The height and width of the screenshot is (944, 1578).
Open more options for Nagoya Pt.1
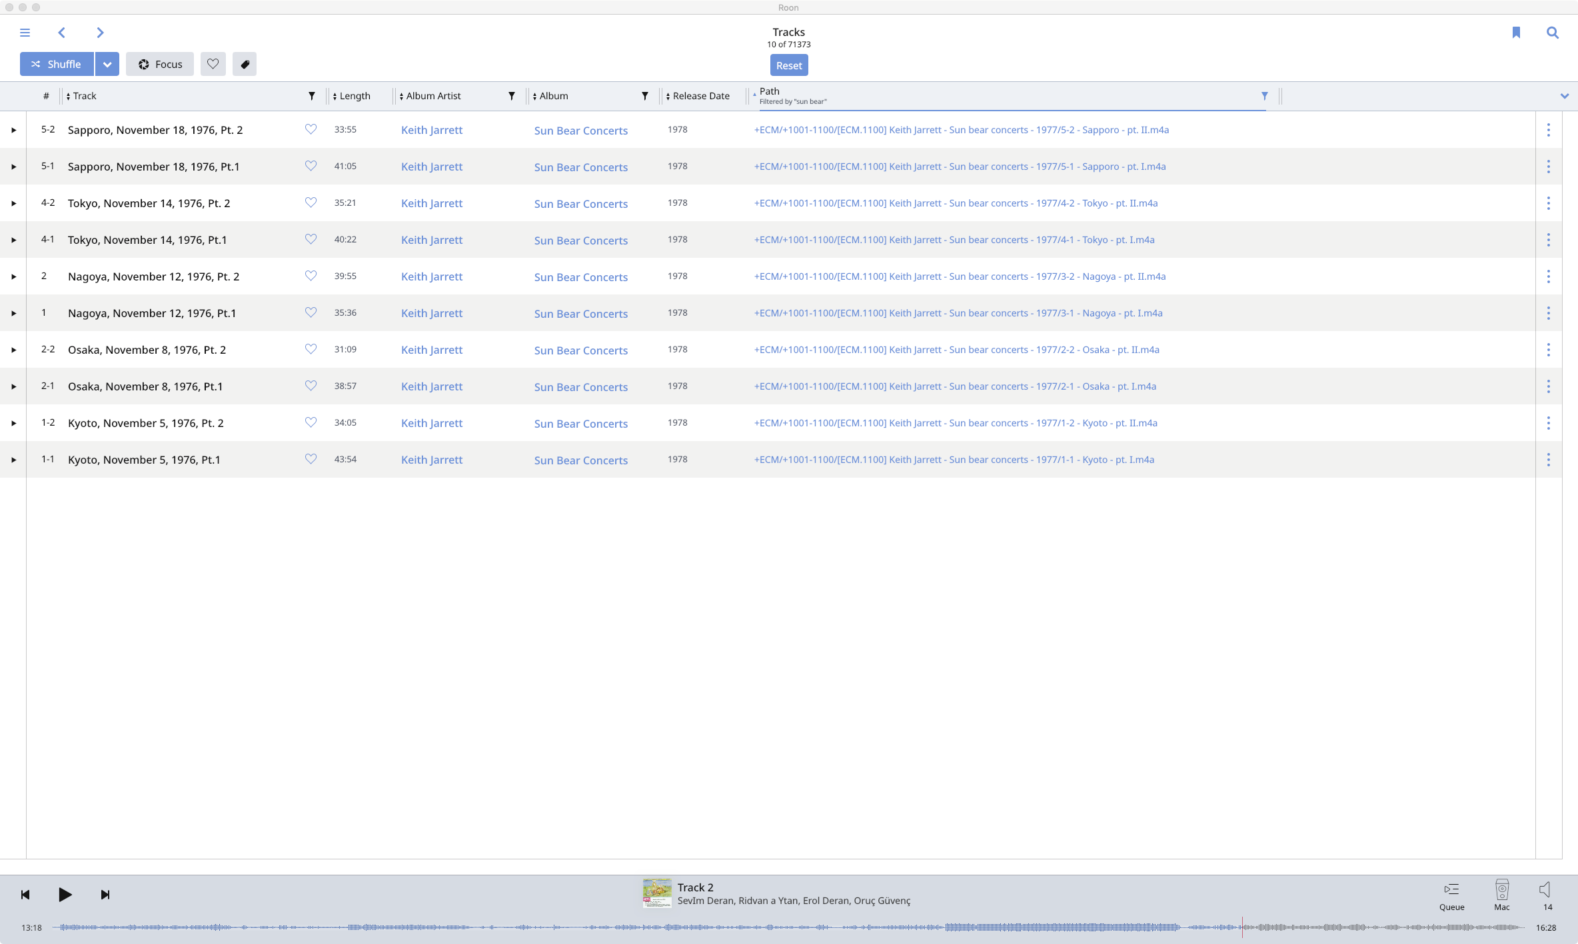click(x=1549, y=313)
